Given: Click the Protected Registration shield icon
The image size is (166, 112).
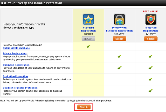Looking at the screenshot, I should coord(151,19).
